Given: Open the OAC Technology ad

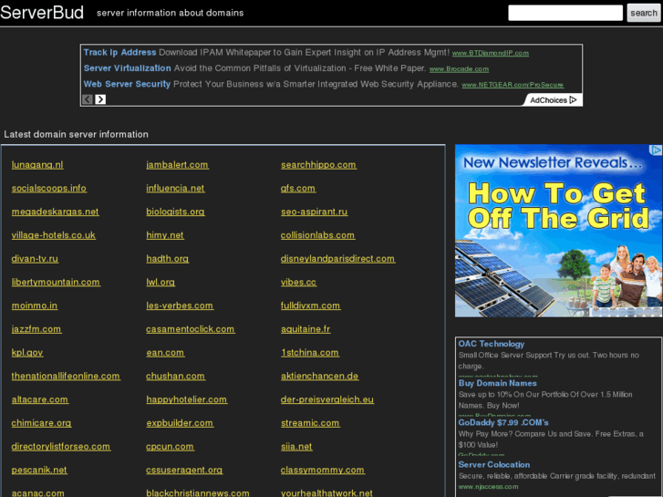Looking at the screenshot, I should point(492,344).
